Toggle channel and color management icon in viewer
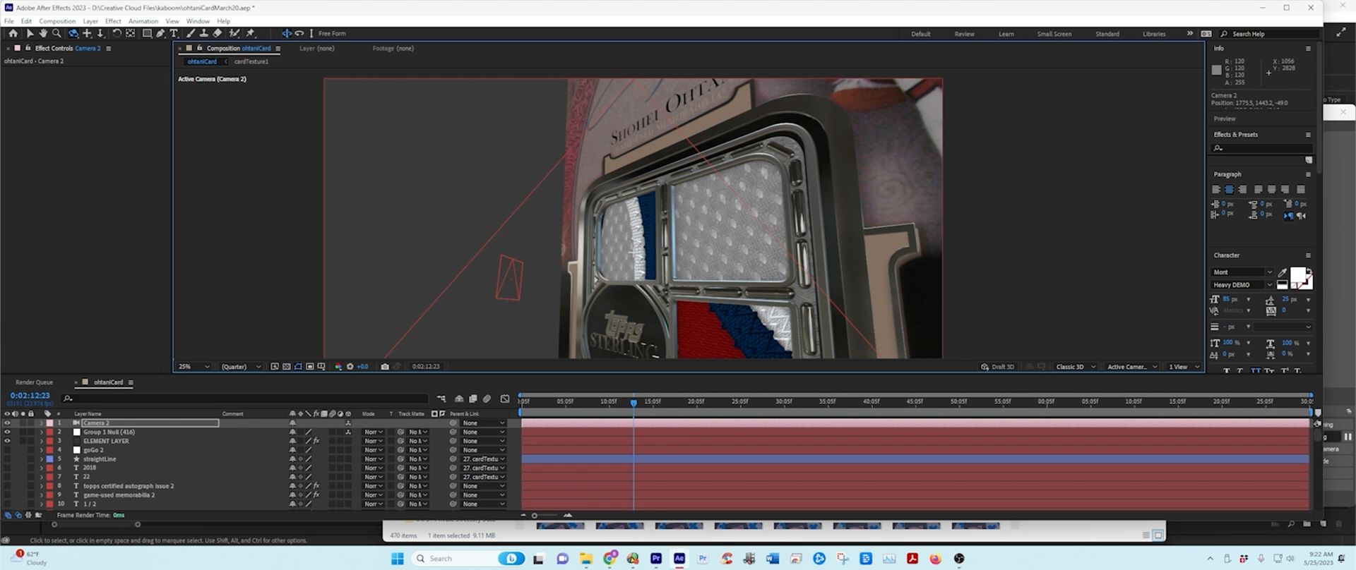This screenshot has width=1356, height=570. [338, 367]
